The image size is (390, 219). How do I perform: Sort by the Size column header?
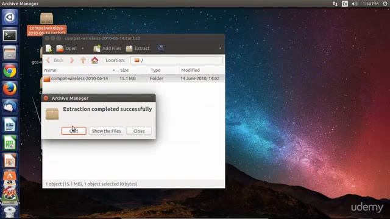(133, 71)
